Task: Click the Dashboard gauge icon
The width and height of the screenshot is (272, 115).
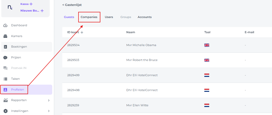Action: click(x=5, y=25)
